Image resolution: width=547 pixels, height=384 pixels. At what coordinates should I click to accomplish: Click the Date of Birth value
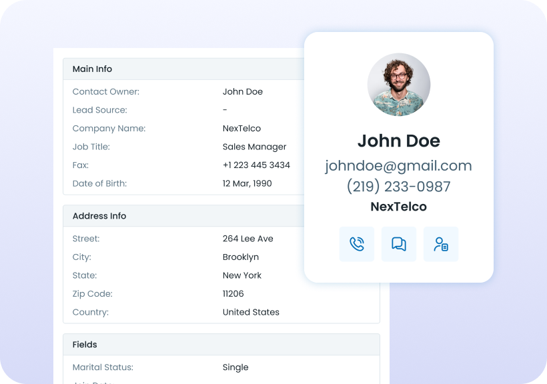(247, 183)
